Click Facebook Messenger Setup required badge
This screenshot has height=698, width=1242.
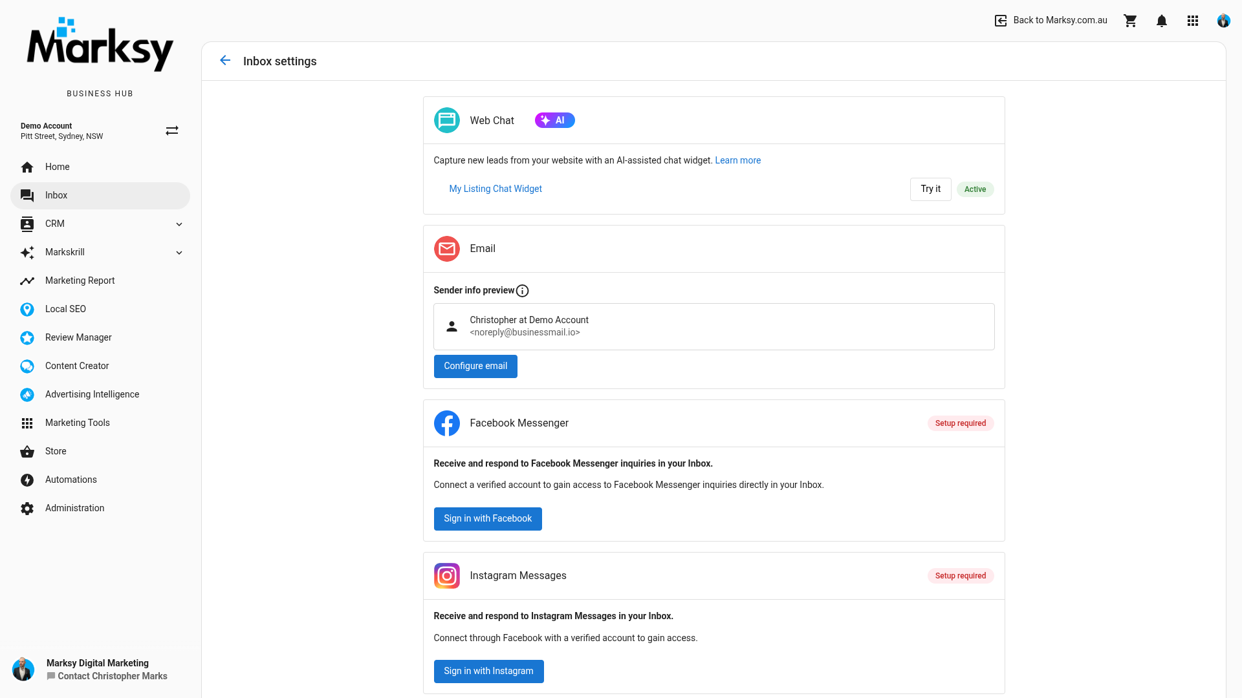tap(961, 423)
